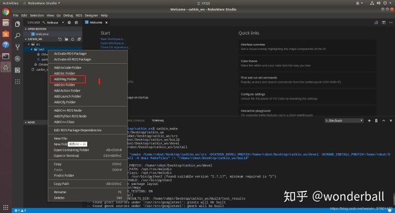Open the Color theme quick link
Viewport: 395px width, 213px height.
coord(307,63)
